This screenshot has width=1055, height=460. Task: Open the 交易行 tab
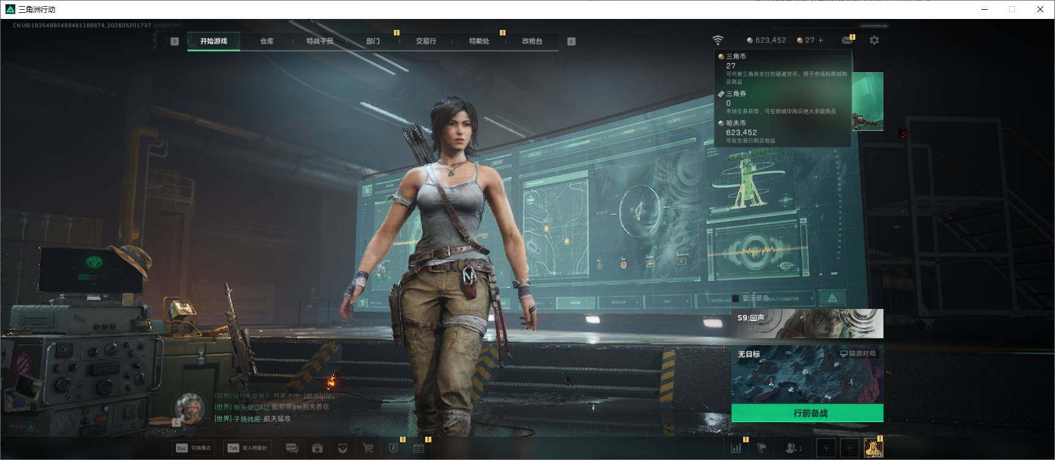(x=426, y=41)
